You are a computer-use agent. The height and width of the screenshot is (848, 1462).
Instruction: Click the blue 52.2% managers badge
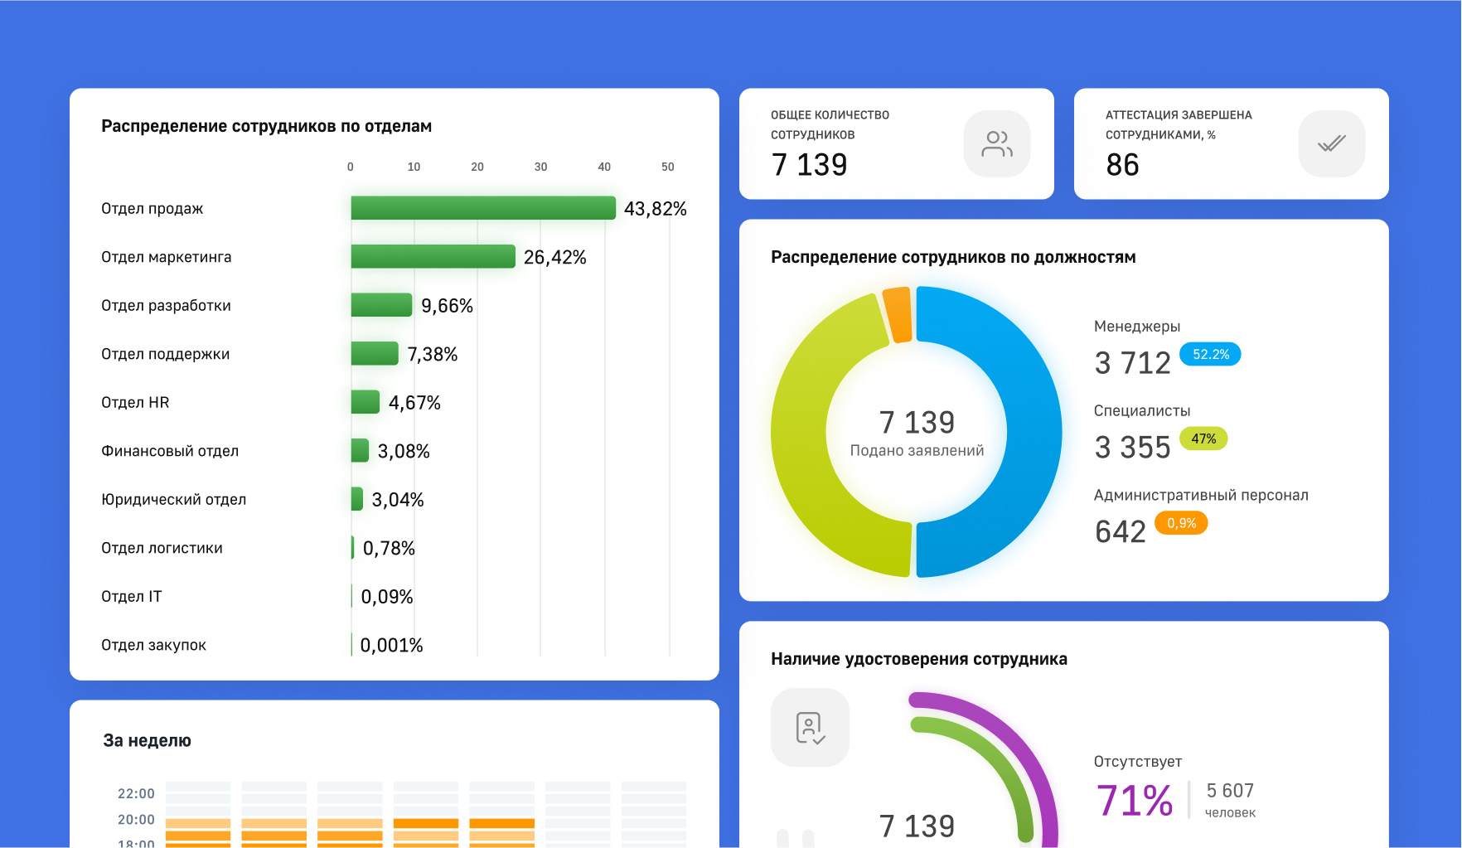pos(1209,354)
